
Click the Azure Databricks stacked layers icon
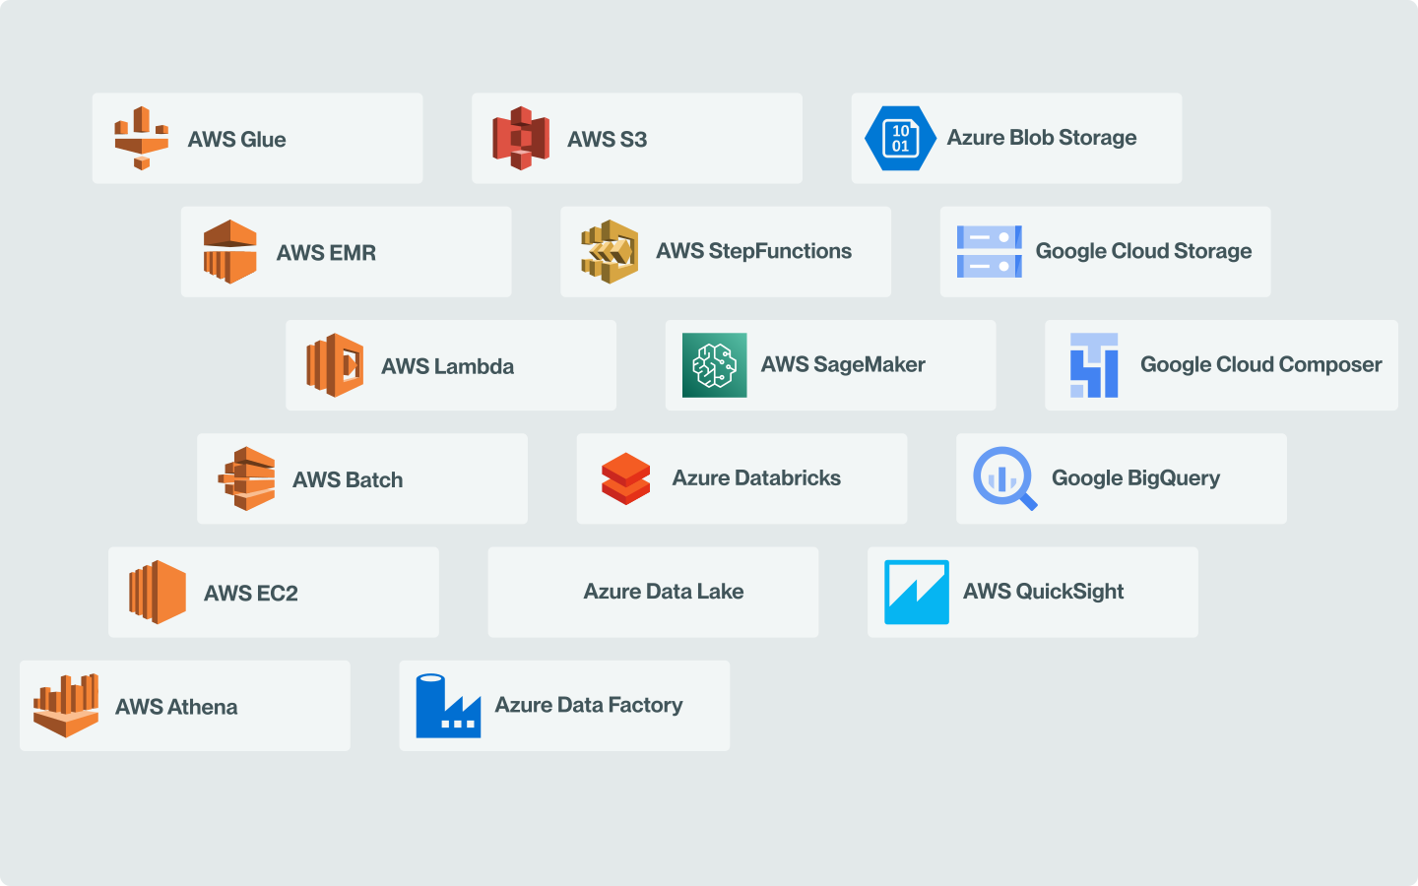[x=625, y=478]
